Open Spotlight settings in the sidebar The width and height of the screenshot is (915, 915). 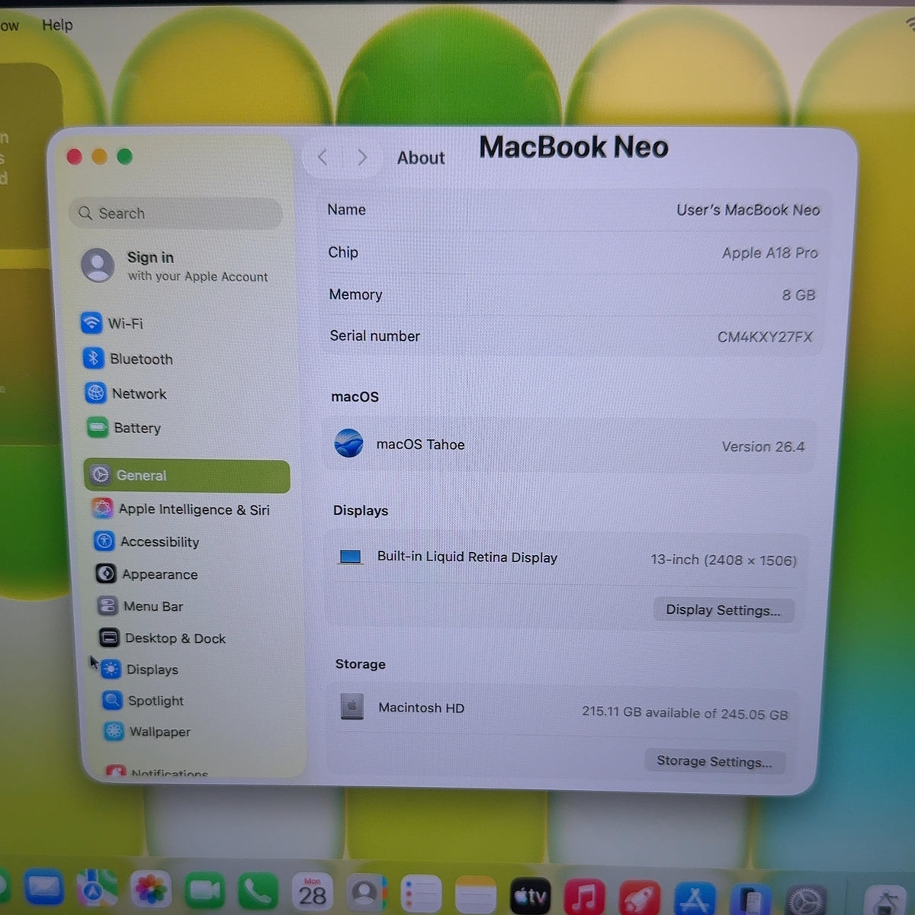coord(144,701)
